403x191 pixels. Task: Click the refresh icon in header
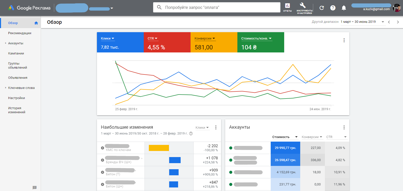[322, 8]
